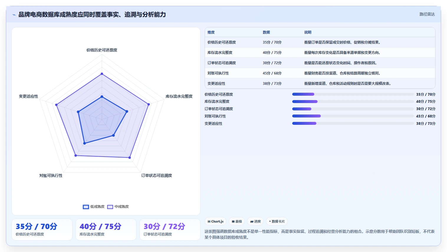Screen dimensions: 447x252
Task: Open the 30分 / 72分 订单状态可追溯度 card
Action: coord(170,230)
